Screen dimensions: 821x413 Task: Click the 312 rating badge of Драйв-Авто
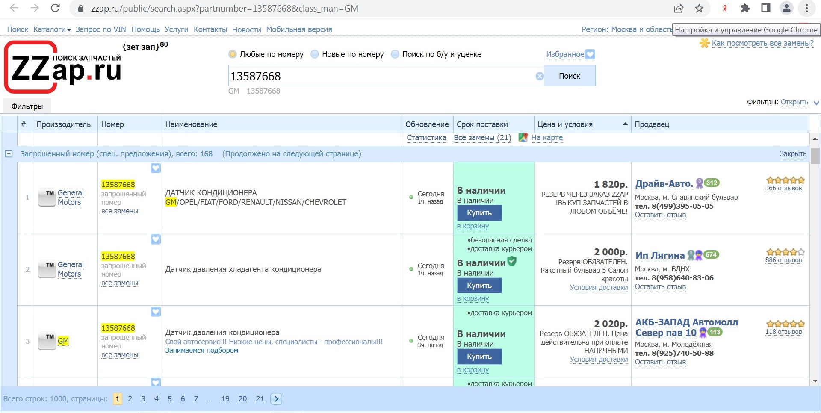[x=712, y=183]
